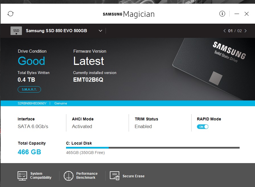255x187 pixels.
Task: Click the gray SSD drive icon
Action: pyautogui.click(x=16, y=31)
